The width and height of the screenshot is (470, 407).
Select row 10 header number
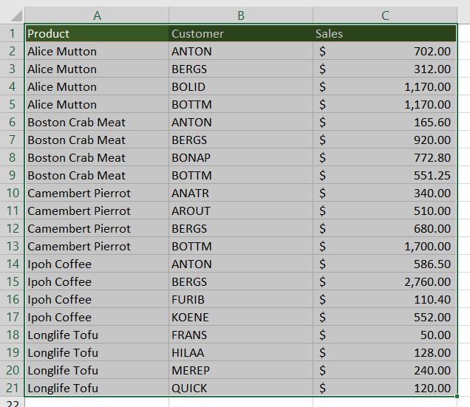click(x=12, y=193)
